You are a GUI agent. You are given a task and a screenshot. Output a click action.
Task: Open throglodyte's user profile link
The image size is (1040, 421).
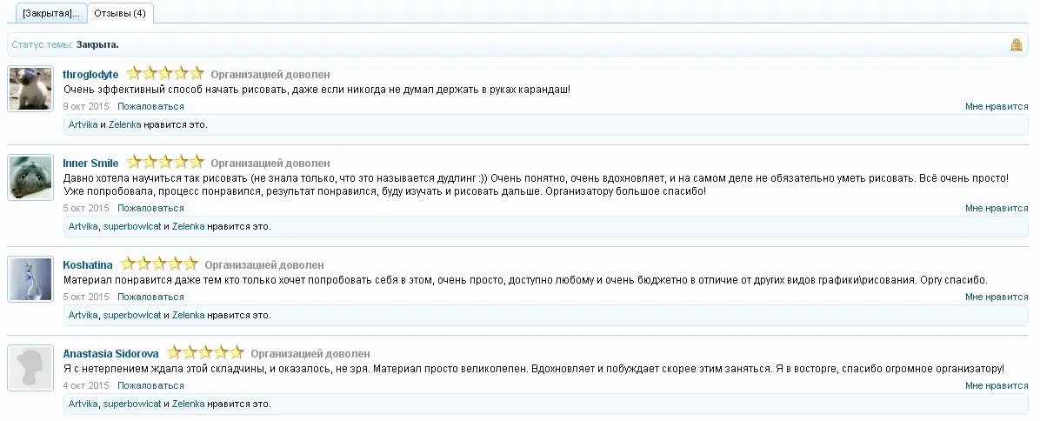point(90,75)
